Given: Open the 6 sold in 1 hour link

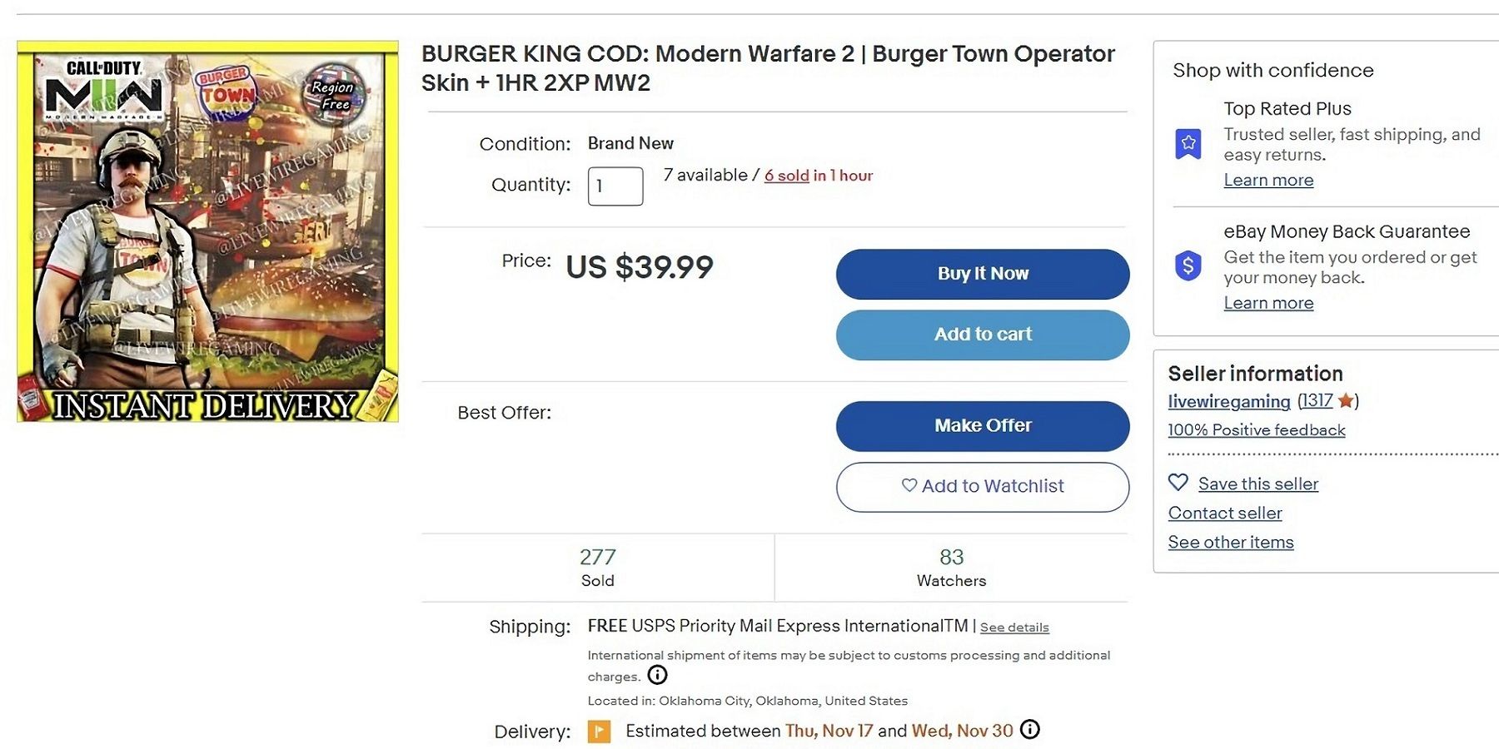Looking at the screenshot, I should coord(786,176).
